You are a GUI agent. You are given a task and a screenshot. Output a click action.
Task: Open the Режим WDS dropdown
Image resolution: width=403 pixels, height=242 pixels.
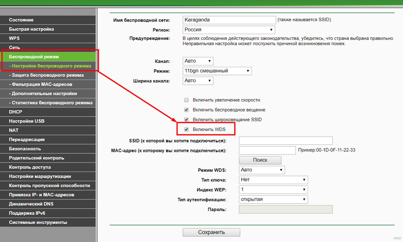click(x=262, y=170)
